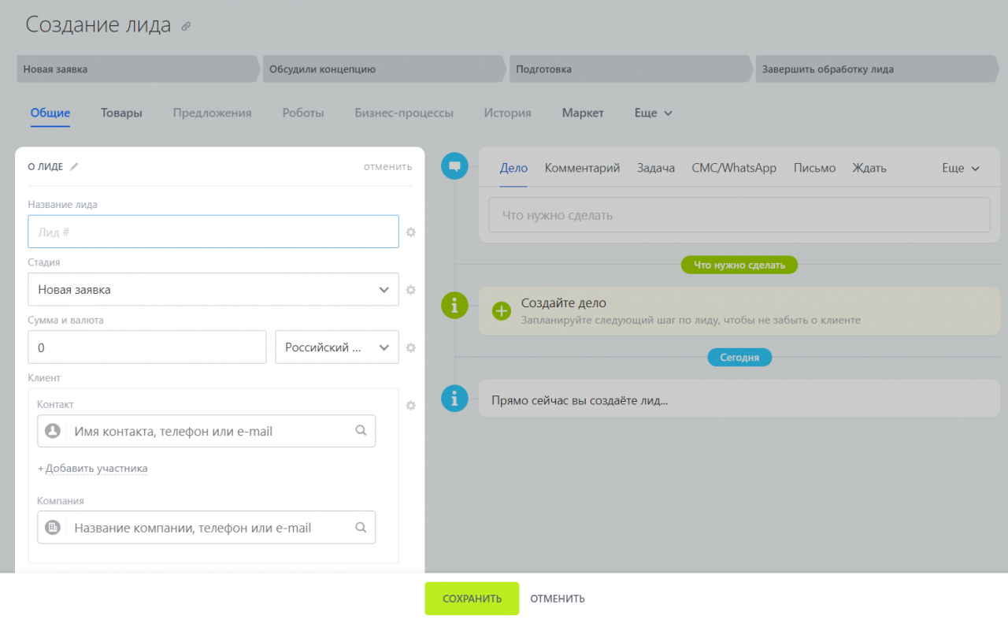Click text Прямо сейчас вы создаёте лид
The image size is (1008, 620).
[580, 400]
